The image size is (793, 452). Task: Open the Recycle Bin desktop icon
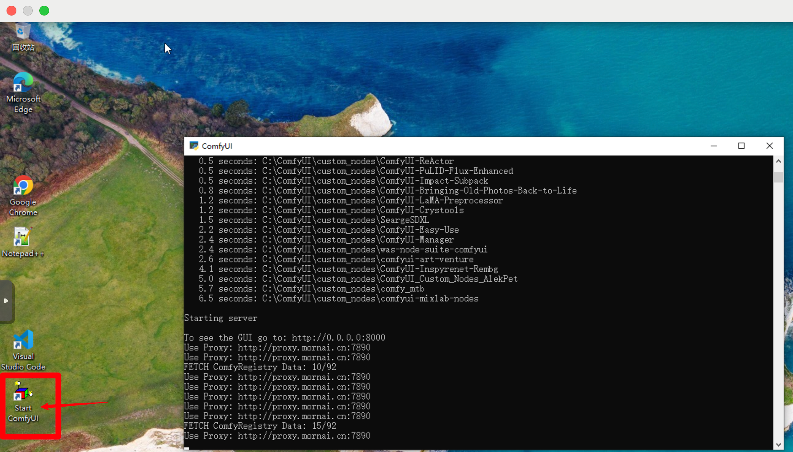click(x=23, y=33)
